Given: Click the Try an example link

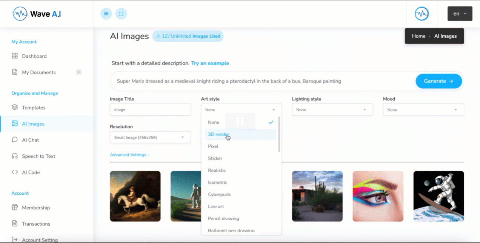Looking at the screenshot, I should pos(210,63).
